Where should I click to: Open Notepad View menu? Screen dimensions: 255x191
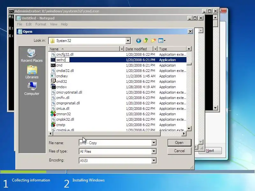coord(54,24)
